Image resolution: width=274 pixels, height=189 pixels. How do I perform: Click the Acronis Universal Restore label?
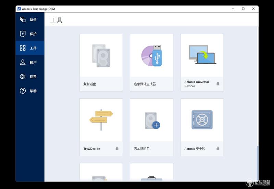click(197, 84)
